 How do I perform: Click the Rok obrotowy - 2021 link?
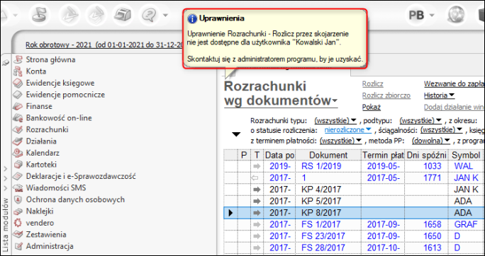[x=104, y=45]
